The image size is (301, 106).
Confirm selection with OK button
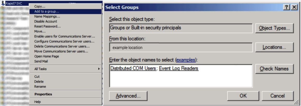(x=243, y=96)
